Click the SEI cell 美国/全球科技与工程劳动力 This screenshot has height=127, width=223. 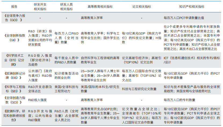66,89
